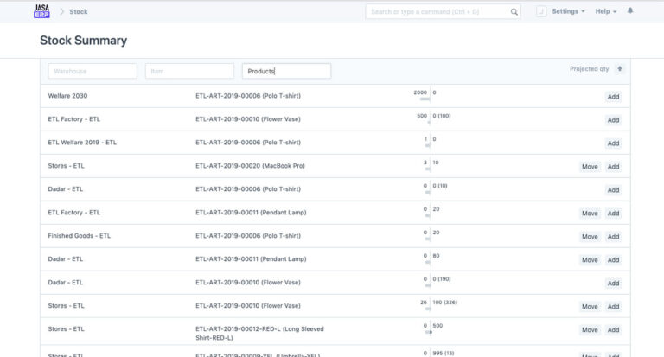This screenshot has width=664, height=357.
Task: Click the Products filter input
Action: [x=286, y=71]
